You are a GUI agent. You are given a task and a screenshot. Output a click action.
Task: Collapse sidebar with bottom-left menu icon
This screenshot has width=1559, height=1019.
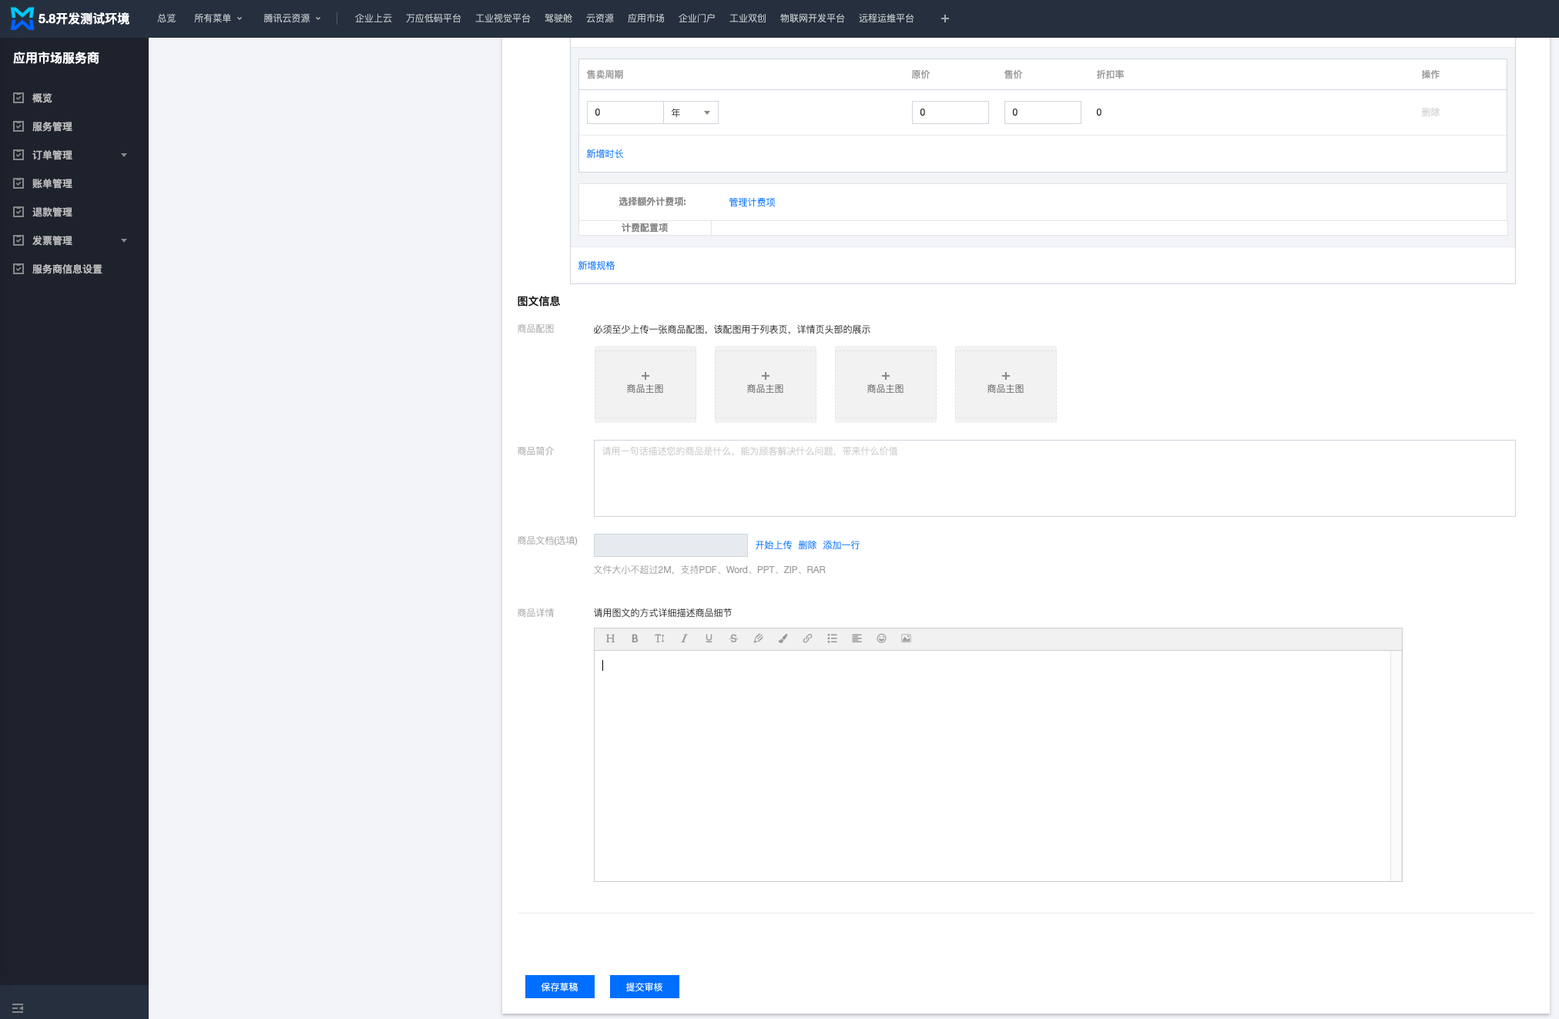[18, 1008]
